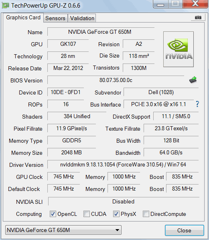The image size is (209, 240).
Task: Click the GPU-Z title bar app icon
Action: pos(6,6)
